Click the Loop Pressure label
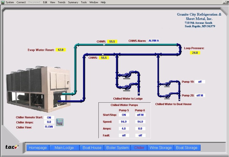Viewport: 229px width, 157px height. point(194,48)
